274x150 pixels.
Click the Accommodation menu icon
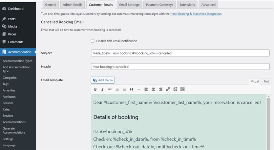[4, 52]
